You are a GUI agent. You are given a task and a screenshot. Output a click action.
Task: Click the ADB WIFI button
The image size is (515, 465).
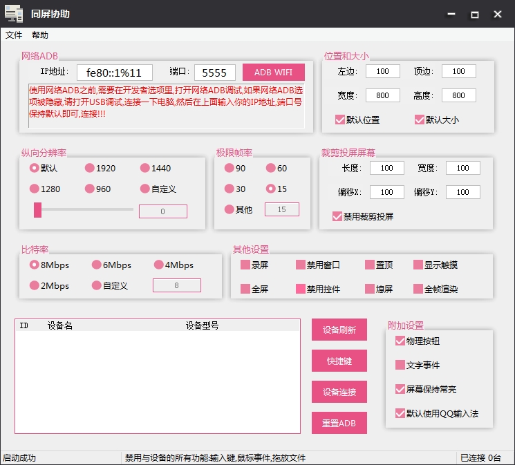[x=273, y=73]
